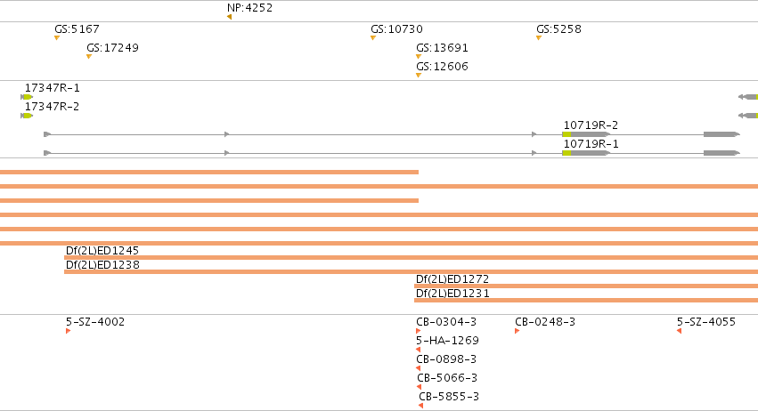
Task: Click the GS:12606 label
Action: pos(443,66)
